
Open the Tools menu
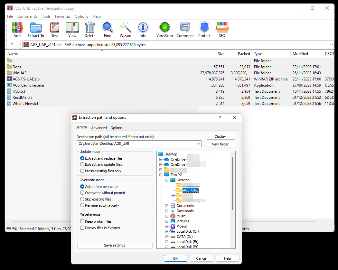tap(46, 16)
